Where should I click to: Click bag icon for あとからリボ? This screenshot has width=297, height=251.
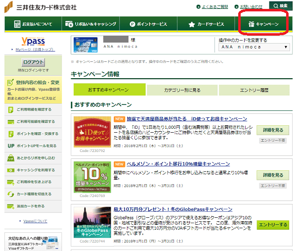click(x=10, y=158)
